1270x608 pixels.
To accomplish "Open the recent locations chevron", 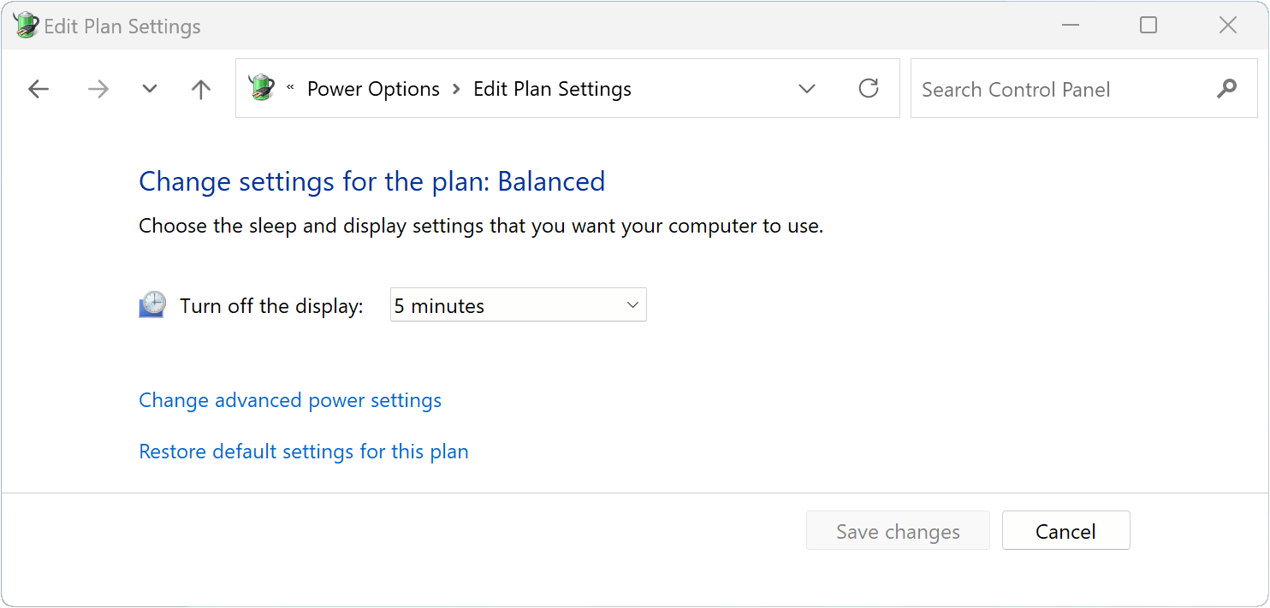I will tap(150, 89).
